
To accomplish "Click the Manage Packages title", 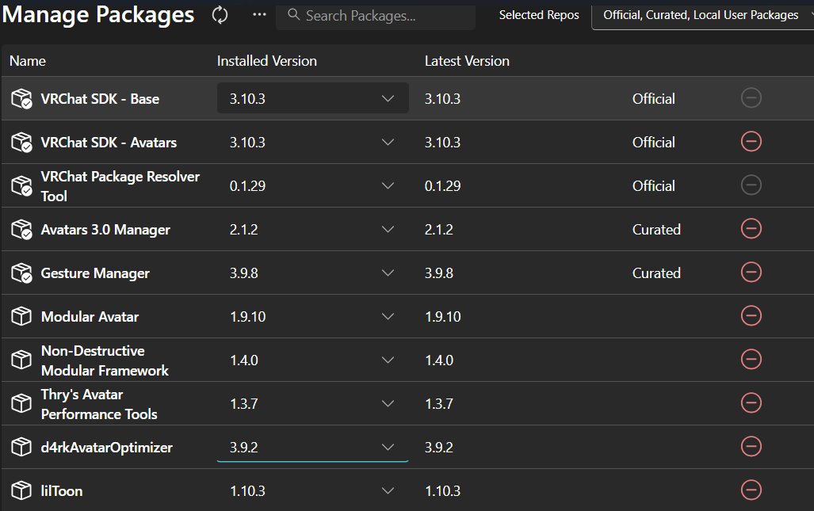I will (x=98, y=14).
